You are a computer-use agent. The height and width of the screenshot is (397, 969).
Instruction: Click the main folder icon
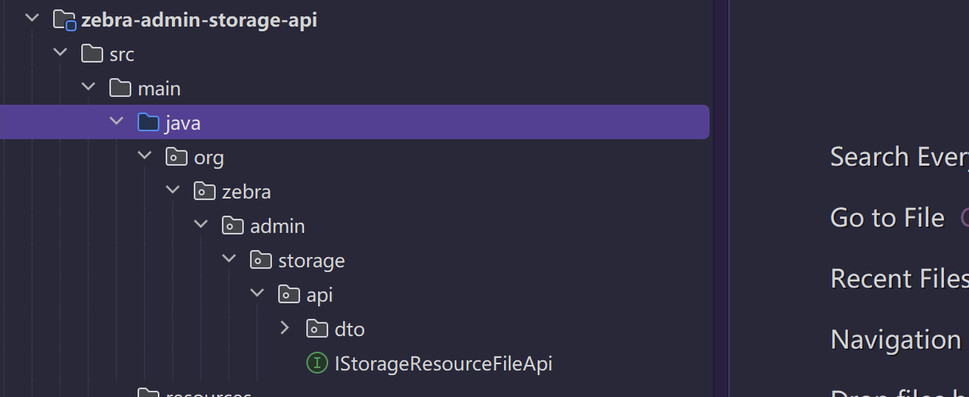click(x=120, y=88)
